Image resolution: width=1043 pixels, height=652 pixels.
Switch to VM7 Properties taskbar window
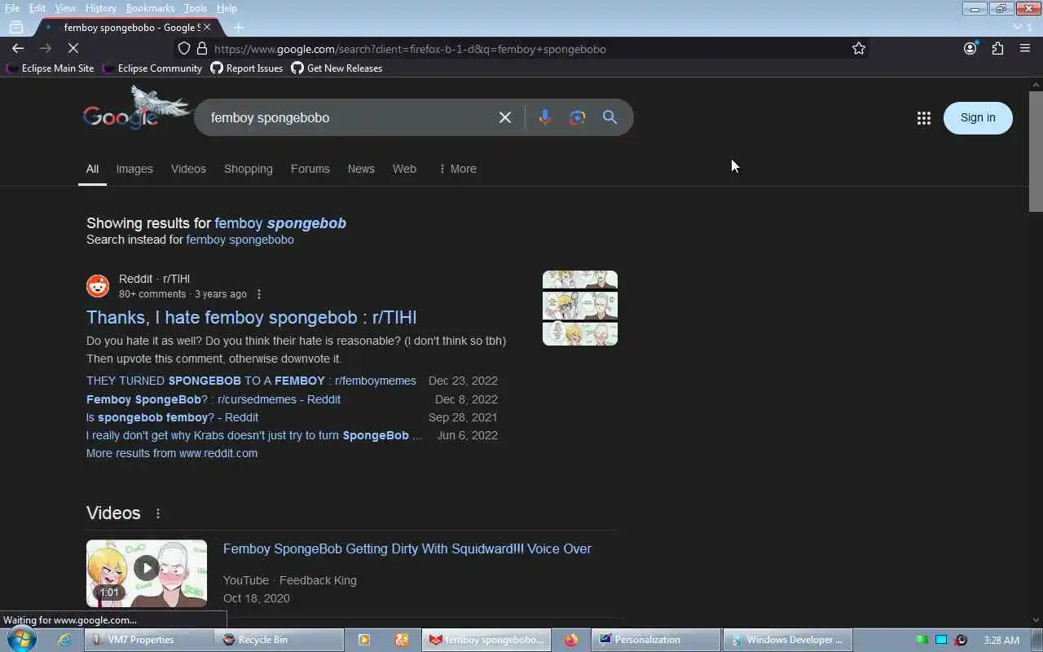149,640
